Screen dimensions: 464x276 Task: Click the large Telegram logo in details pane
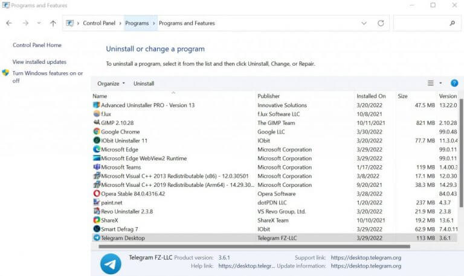click(111, 264)
